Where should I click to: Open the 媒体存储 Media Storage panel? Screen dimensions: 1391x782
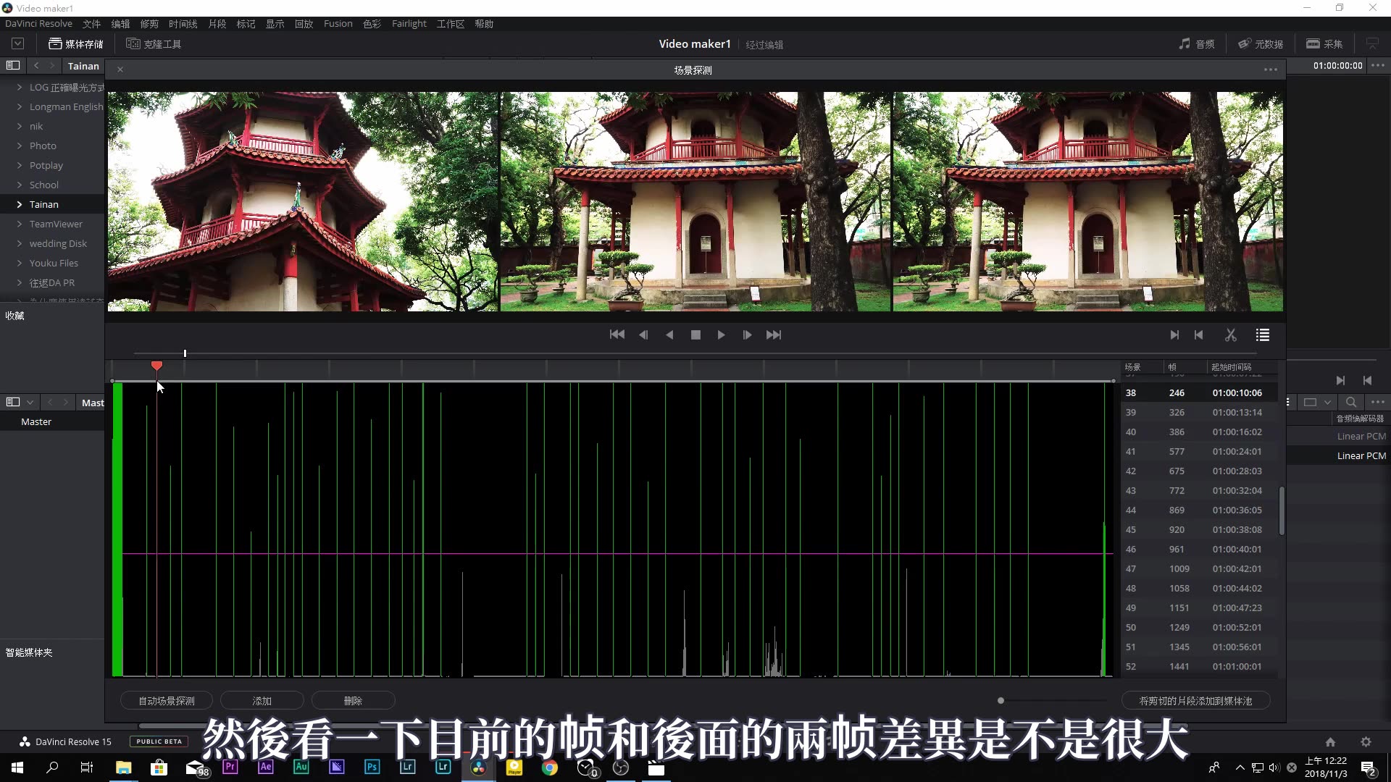point(75,43)
